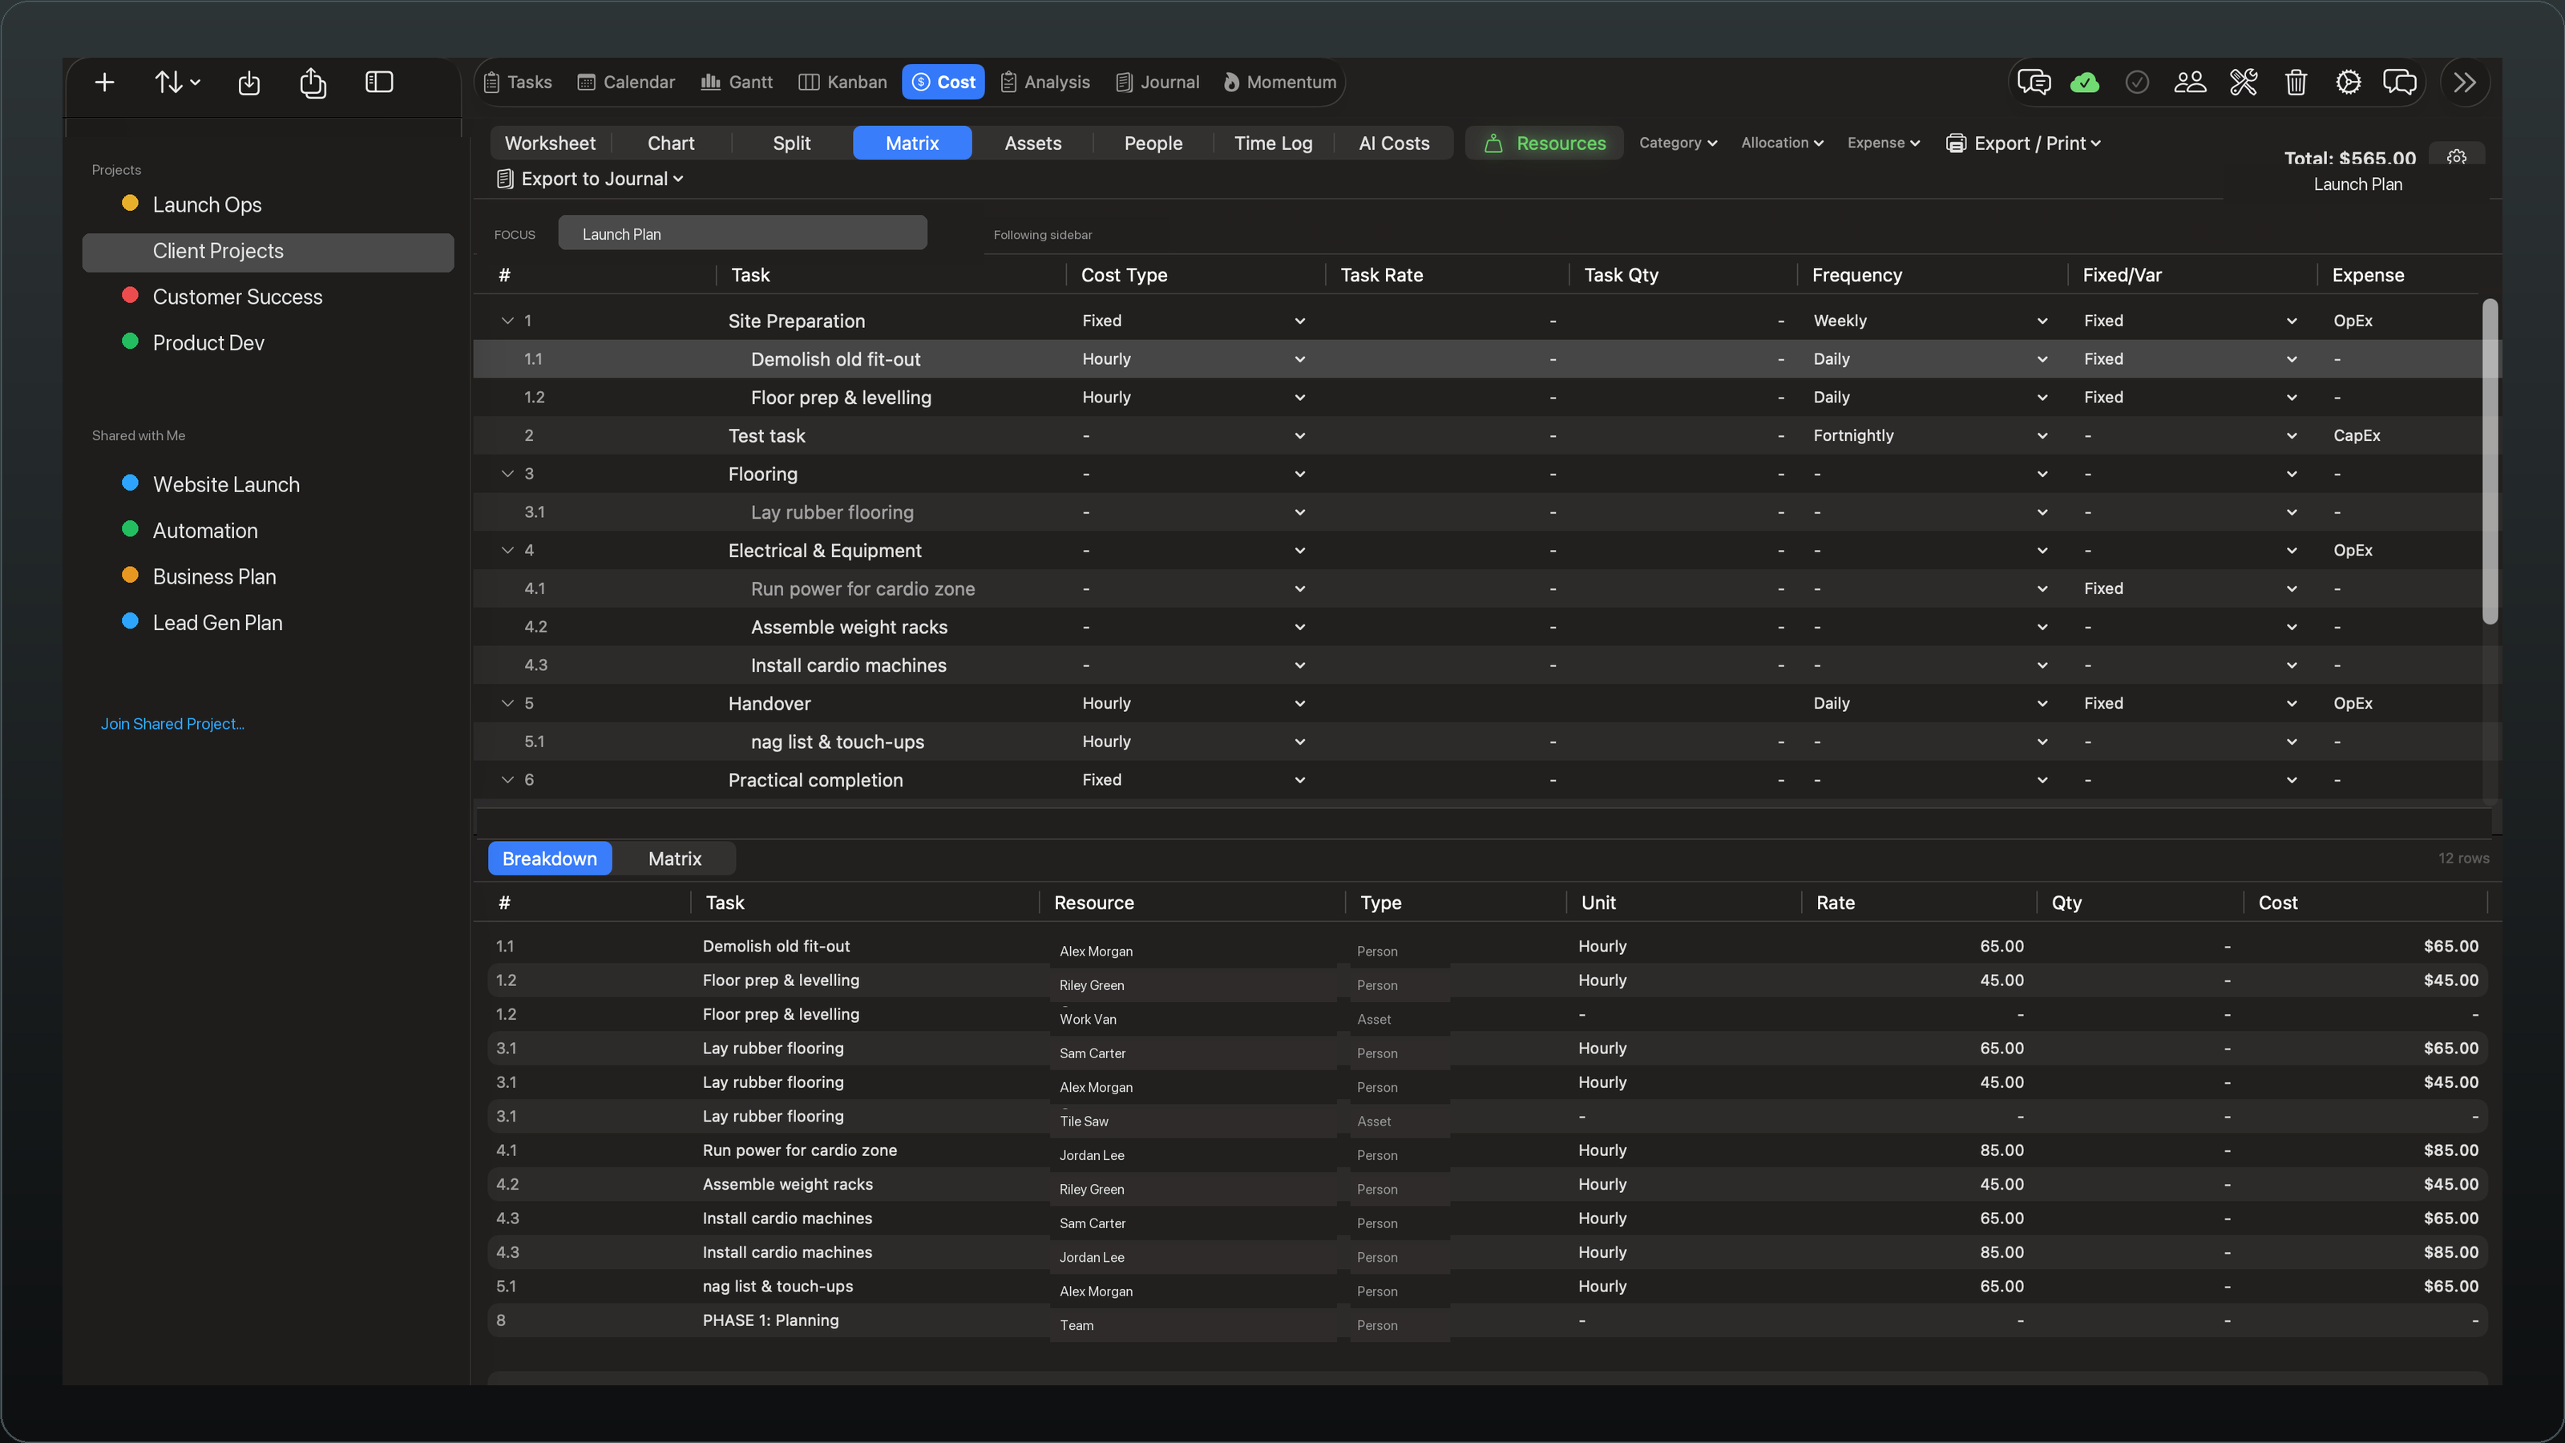Open the sort arrows menu icon

[177, 83]
